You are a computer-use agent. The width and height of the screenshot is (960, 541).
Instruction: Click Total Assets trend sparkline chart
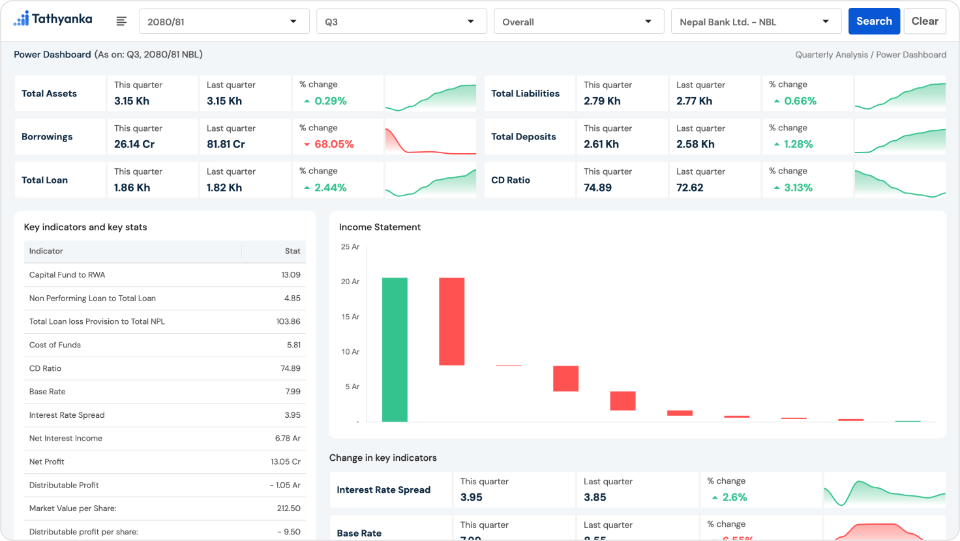[x=430, y=94]
